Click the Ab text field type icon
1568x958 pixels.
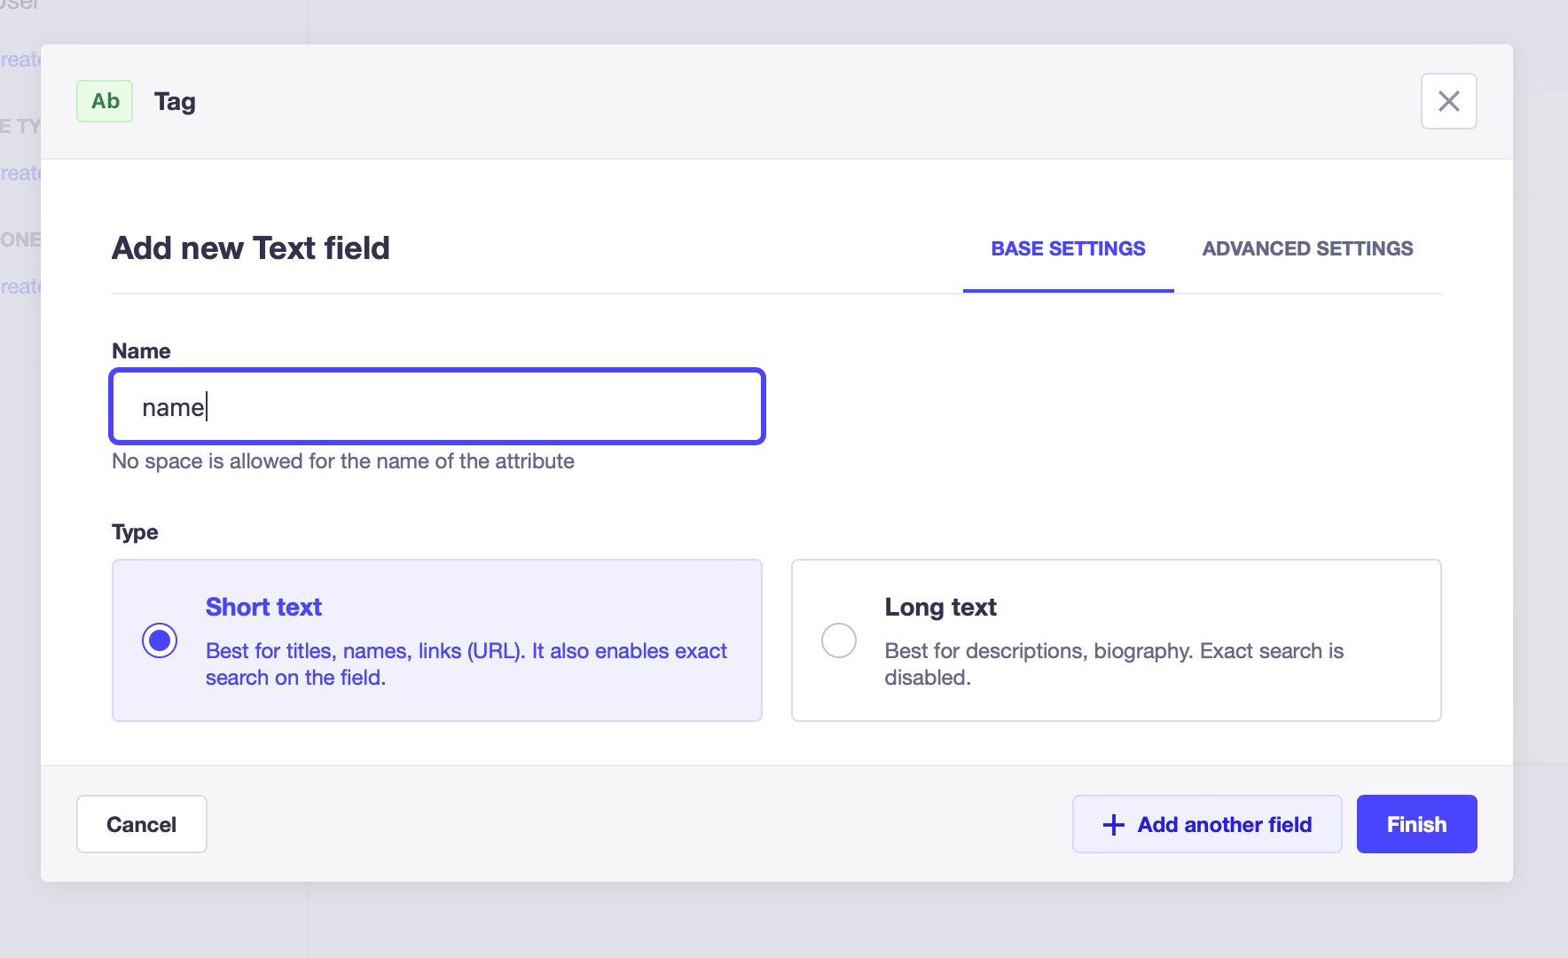pos(105,101)
